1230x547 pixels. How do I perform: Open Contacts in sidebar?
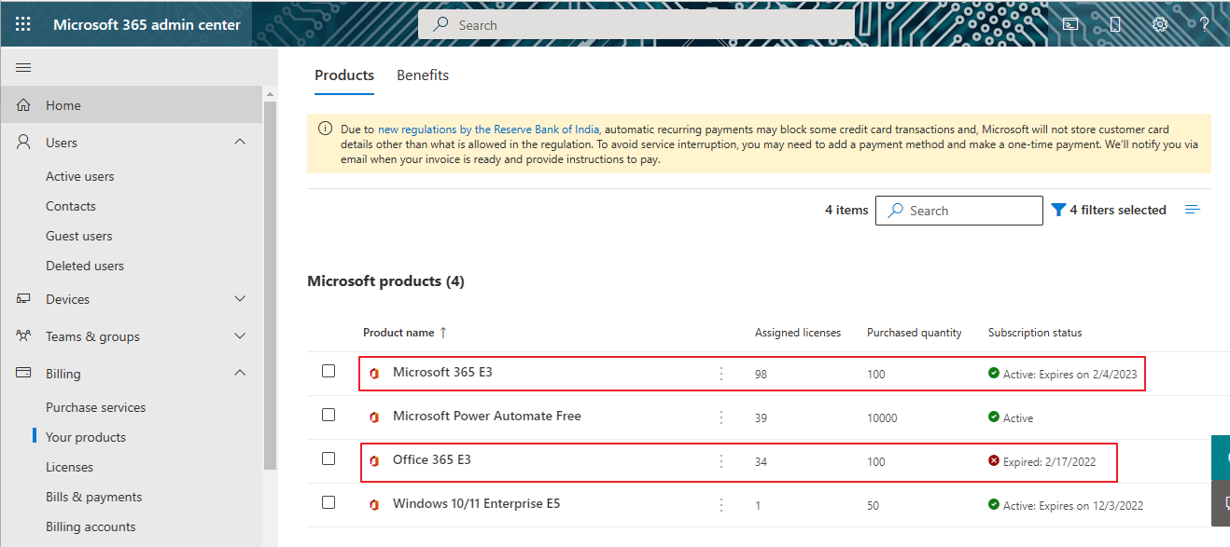71,206
